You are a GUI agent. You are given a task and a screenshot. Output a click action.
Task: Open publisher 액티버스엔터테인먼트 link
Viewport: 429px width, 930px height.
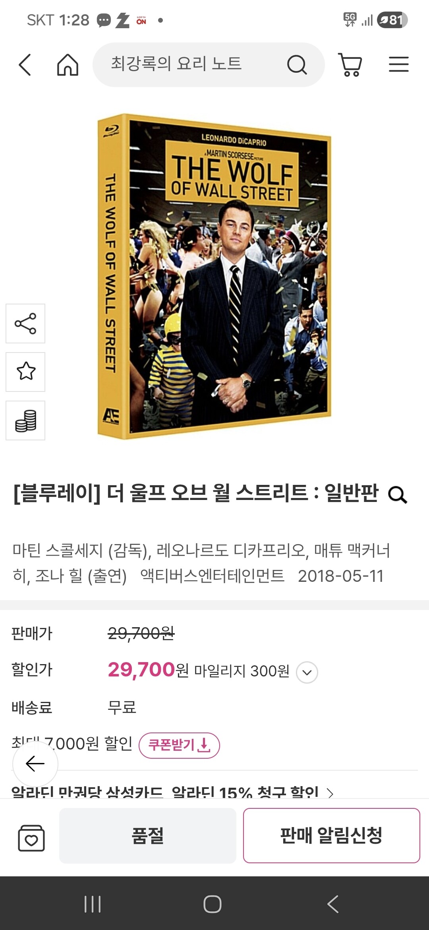click(x=213, y=576)
